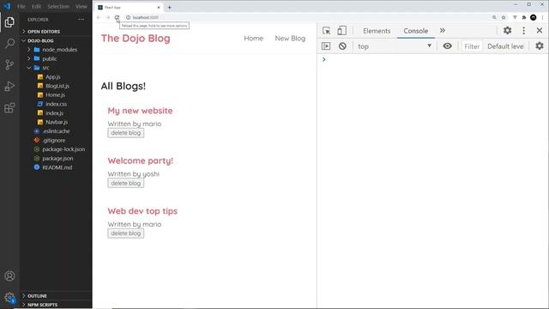Open DevTools settings gear
The width and height of the screenshot is (549, 309).
[507, 31]
